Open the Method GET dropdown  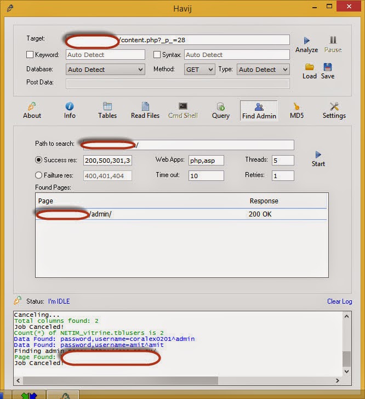199,70
